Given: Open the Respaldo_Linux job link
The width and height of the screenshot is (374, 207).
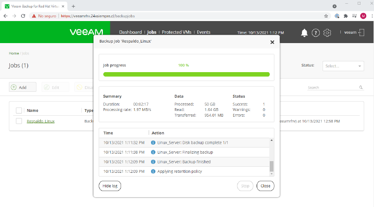Looking at the screenshot, I should (41, 121).
